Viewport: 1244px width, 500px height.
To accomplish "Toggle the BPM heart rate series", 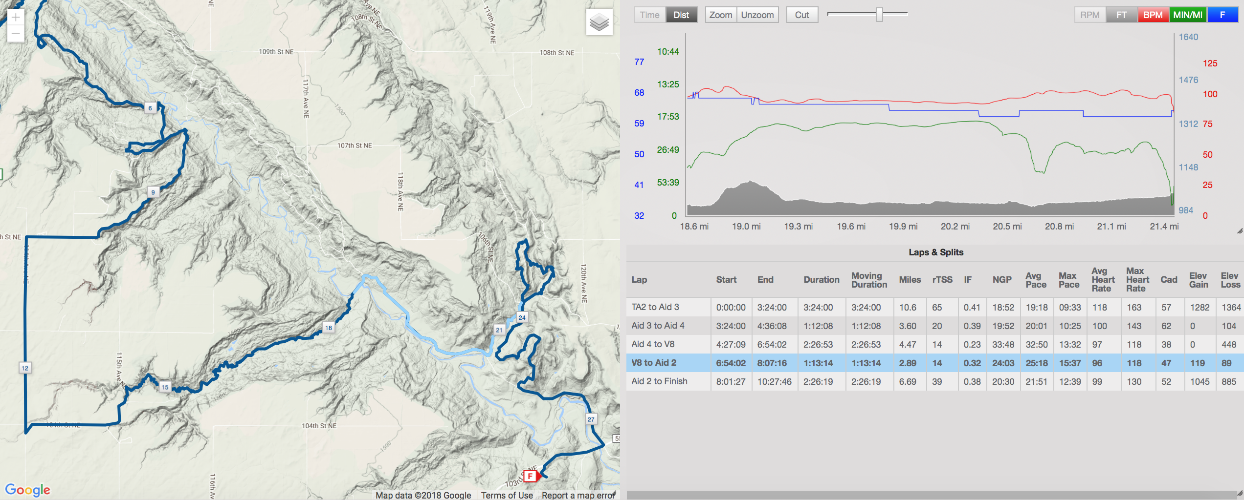I will (1153, 15).
